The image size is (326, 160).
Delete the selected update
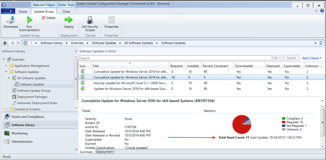[48, 18]
